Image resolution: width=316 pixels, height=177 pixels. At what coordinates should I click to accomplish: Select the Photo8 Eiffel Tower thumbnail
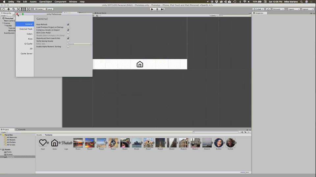coord(160,143)
